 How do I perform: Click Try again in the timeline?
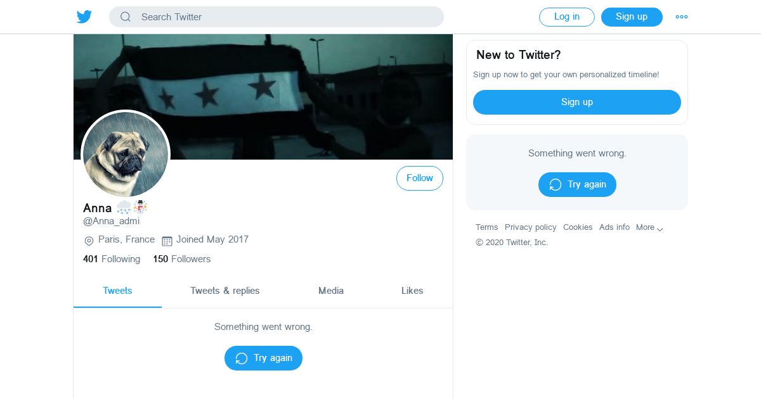tap(263, 358)
